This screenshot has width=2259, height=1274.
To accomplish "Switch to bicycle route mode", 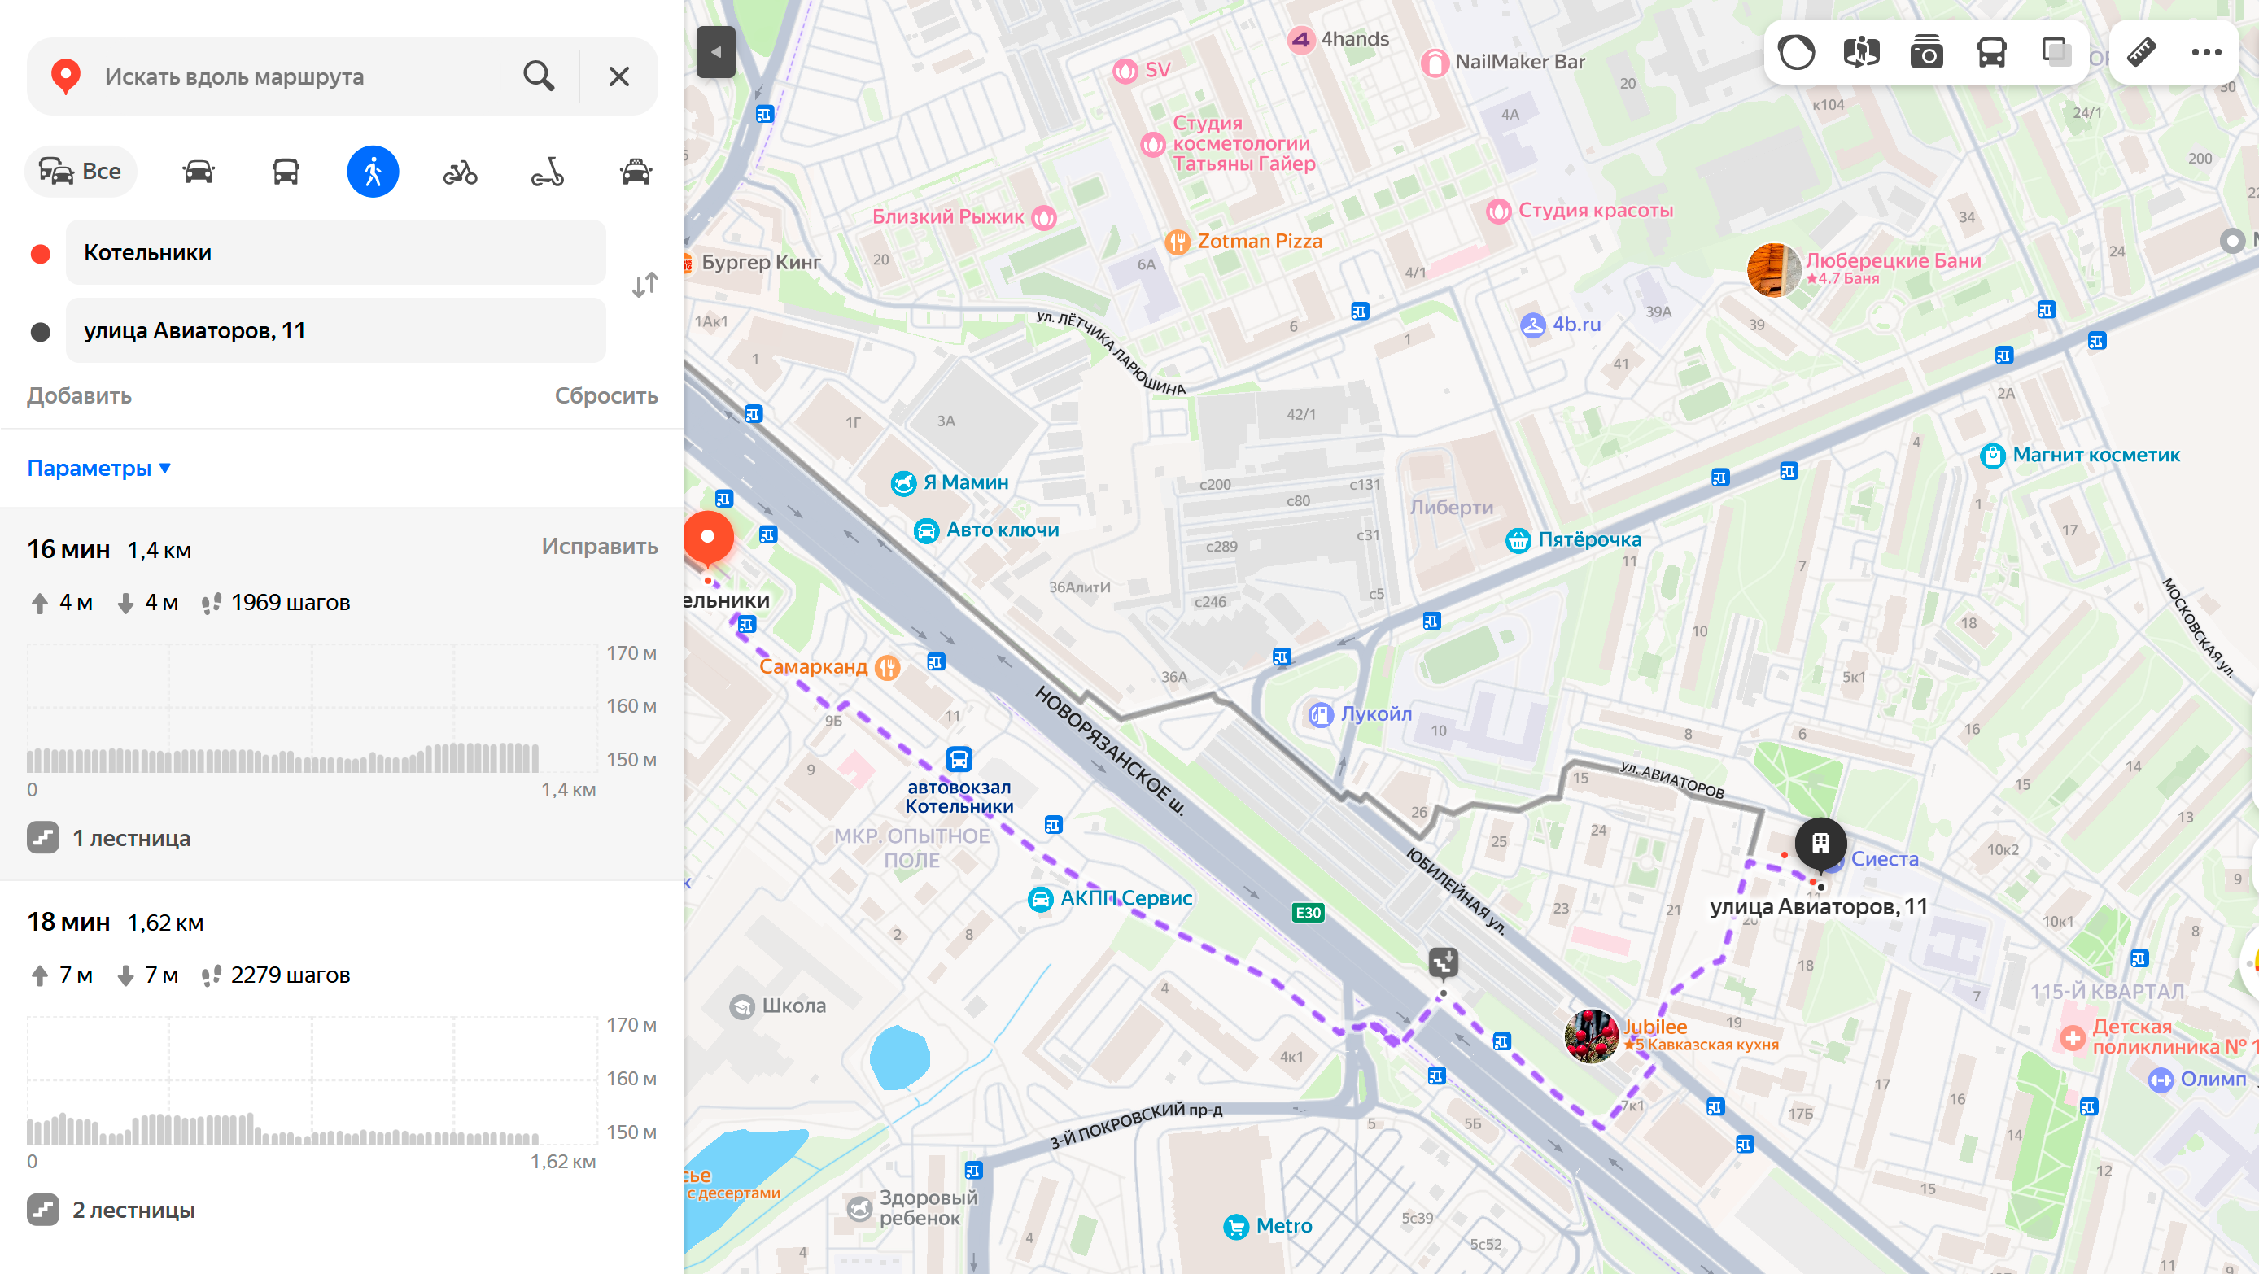I will [x=461, y=171].
